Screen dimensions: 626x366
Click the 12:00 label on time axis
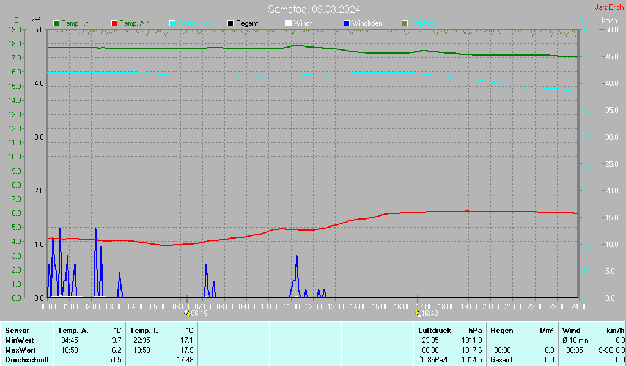[314, 306]
